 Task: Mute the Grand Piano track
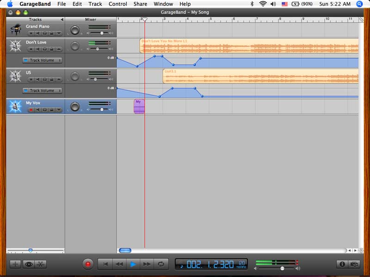[38, 33]
